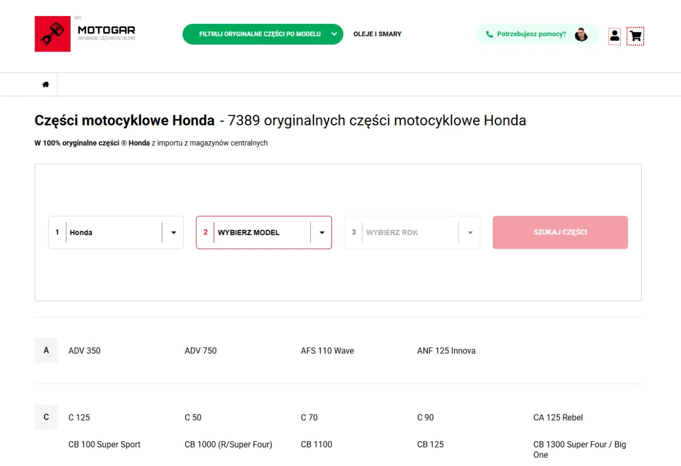Image resolution: width=681 pixels, height=466 pixels.
Task: Select the ANF 125 Innova model
Action: (x=446, y=351)
